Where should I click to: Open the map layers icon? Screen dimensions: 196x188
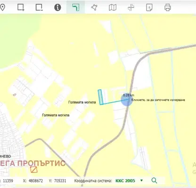pyautogui.click(x=113, y=8)
